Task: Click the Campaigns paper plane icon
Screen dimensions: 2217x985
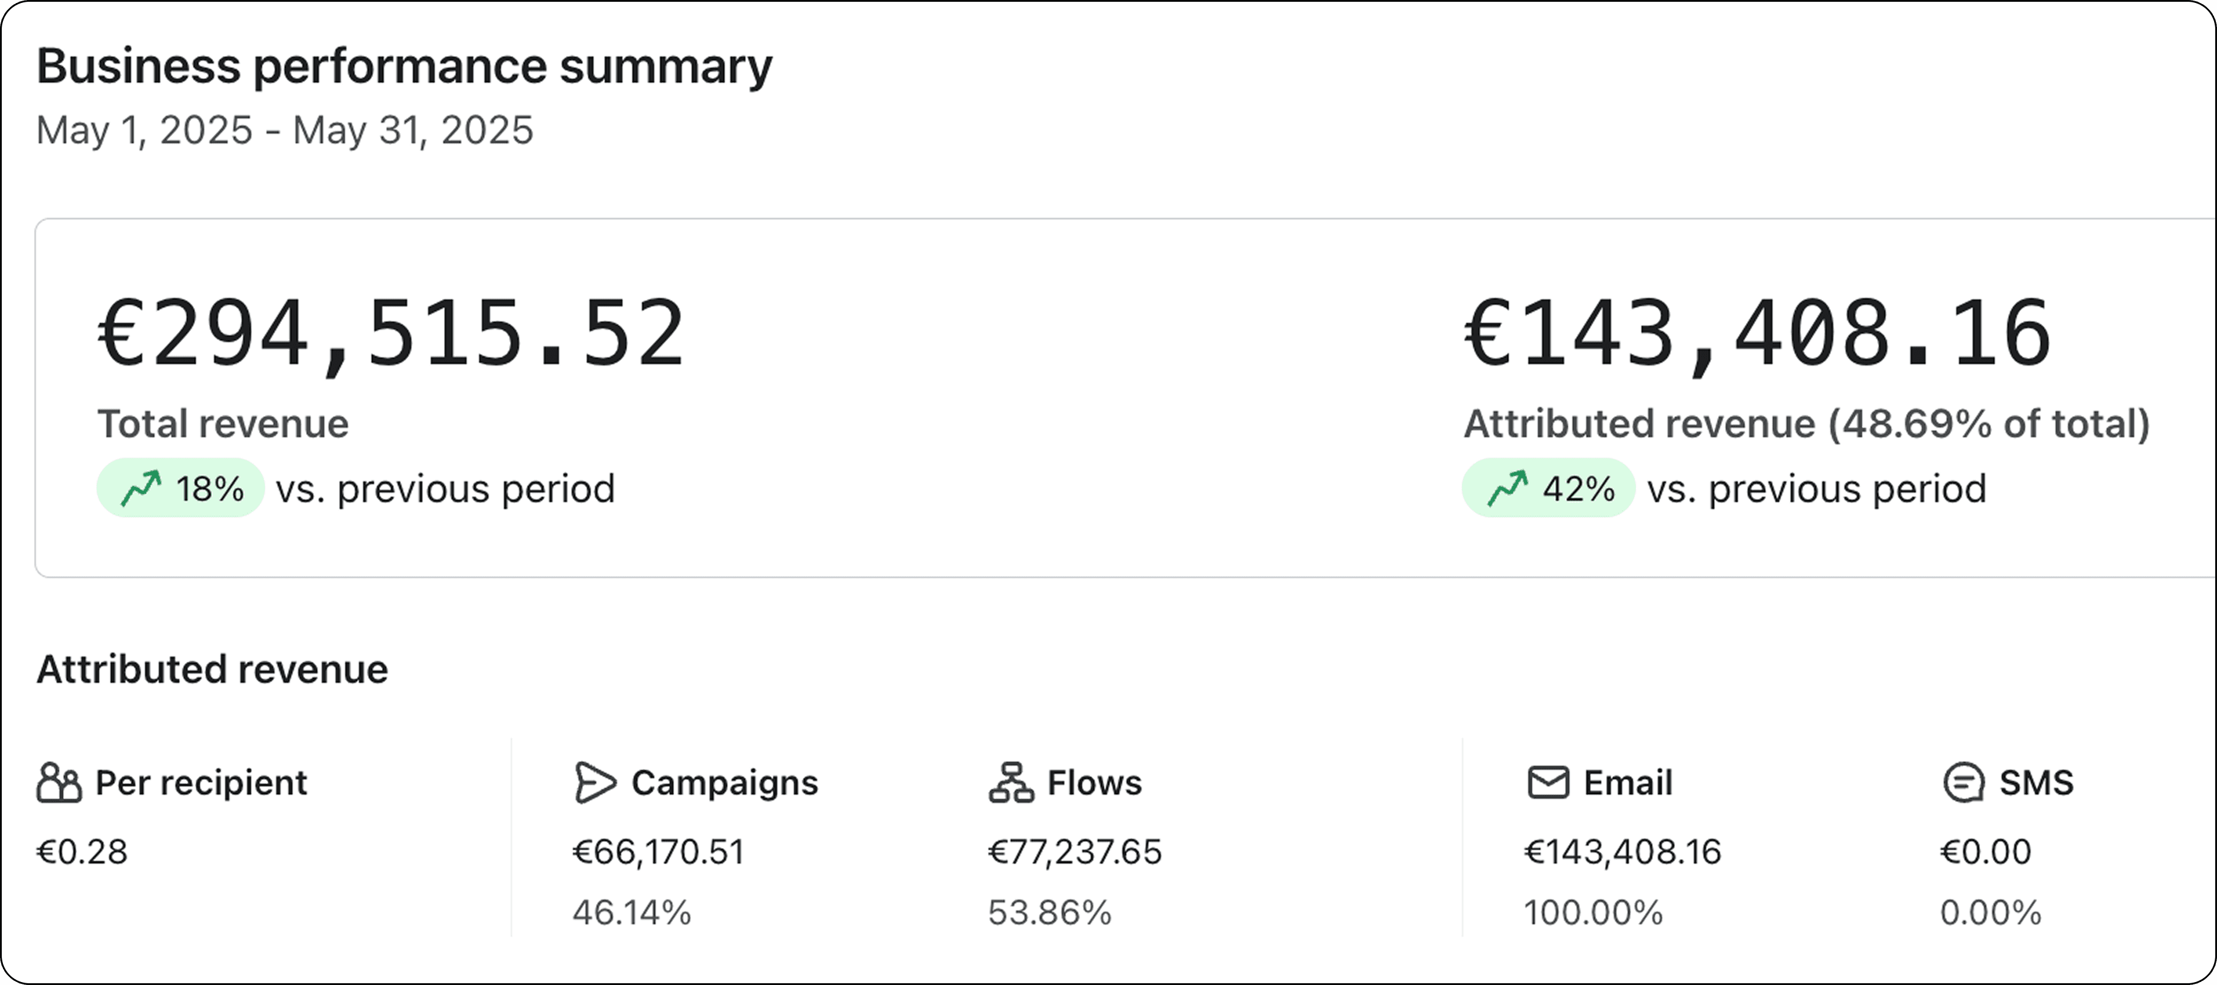Action: tap(595, 783)
